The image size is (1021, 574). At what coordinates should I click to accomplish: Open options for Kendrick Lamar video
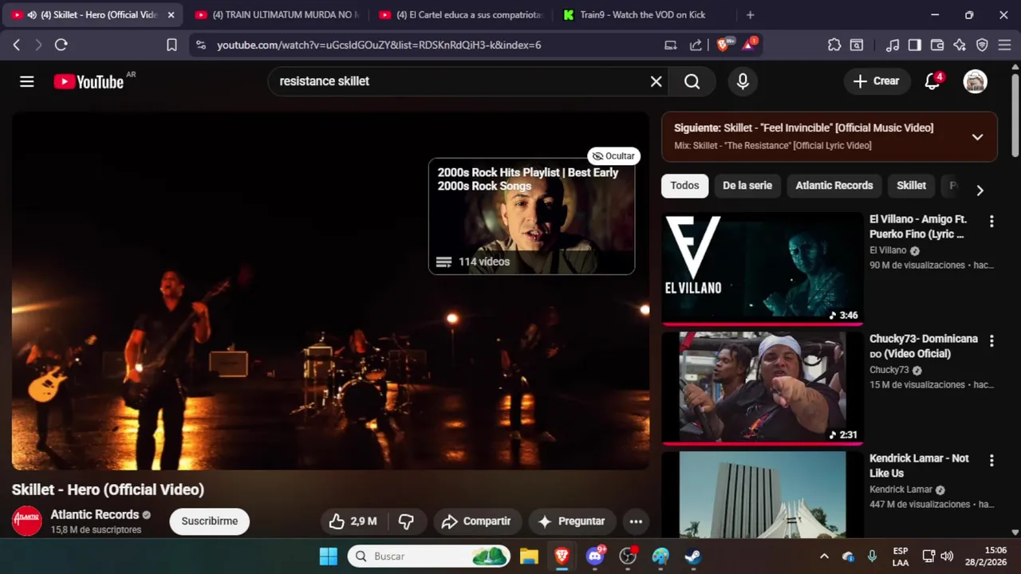point(991,461)
